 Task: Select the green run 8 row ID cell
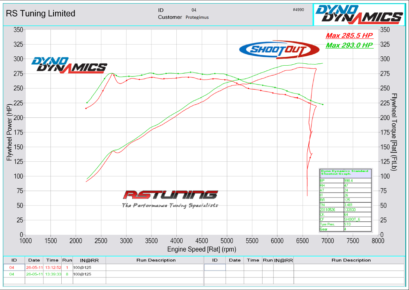click(12, 274)
